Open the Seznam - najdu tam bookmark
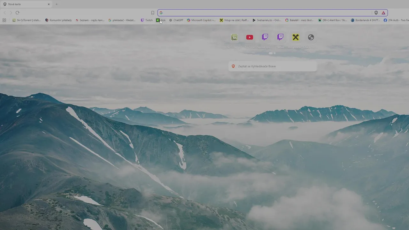 click(x=90, y=20)
